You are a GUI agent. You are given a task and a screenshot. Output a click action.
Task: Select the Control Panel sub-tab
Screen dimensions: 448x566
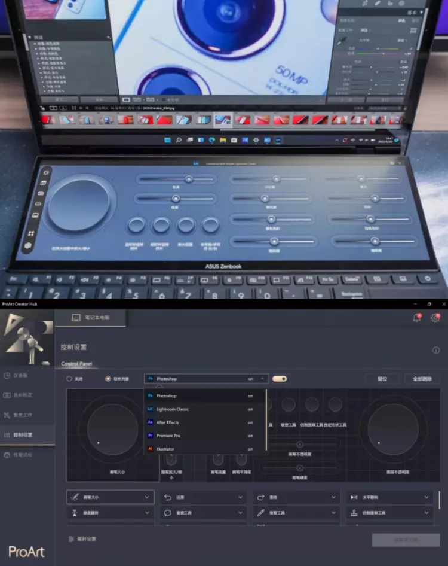click(x=76, y=364)
